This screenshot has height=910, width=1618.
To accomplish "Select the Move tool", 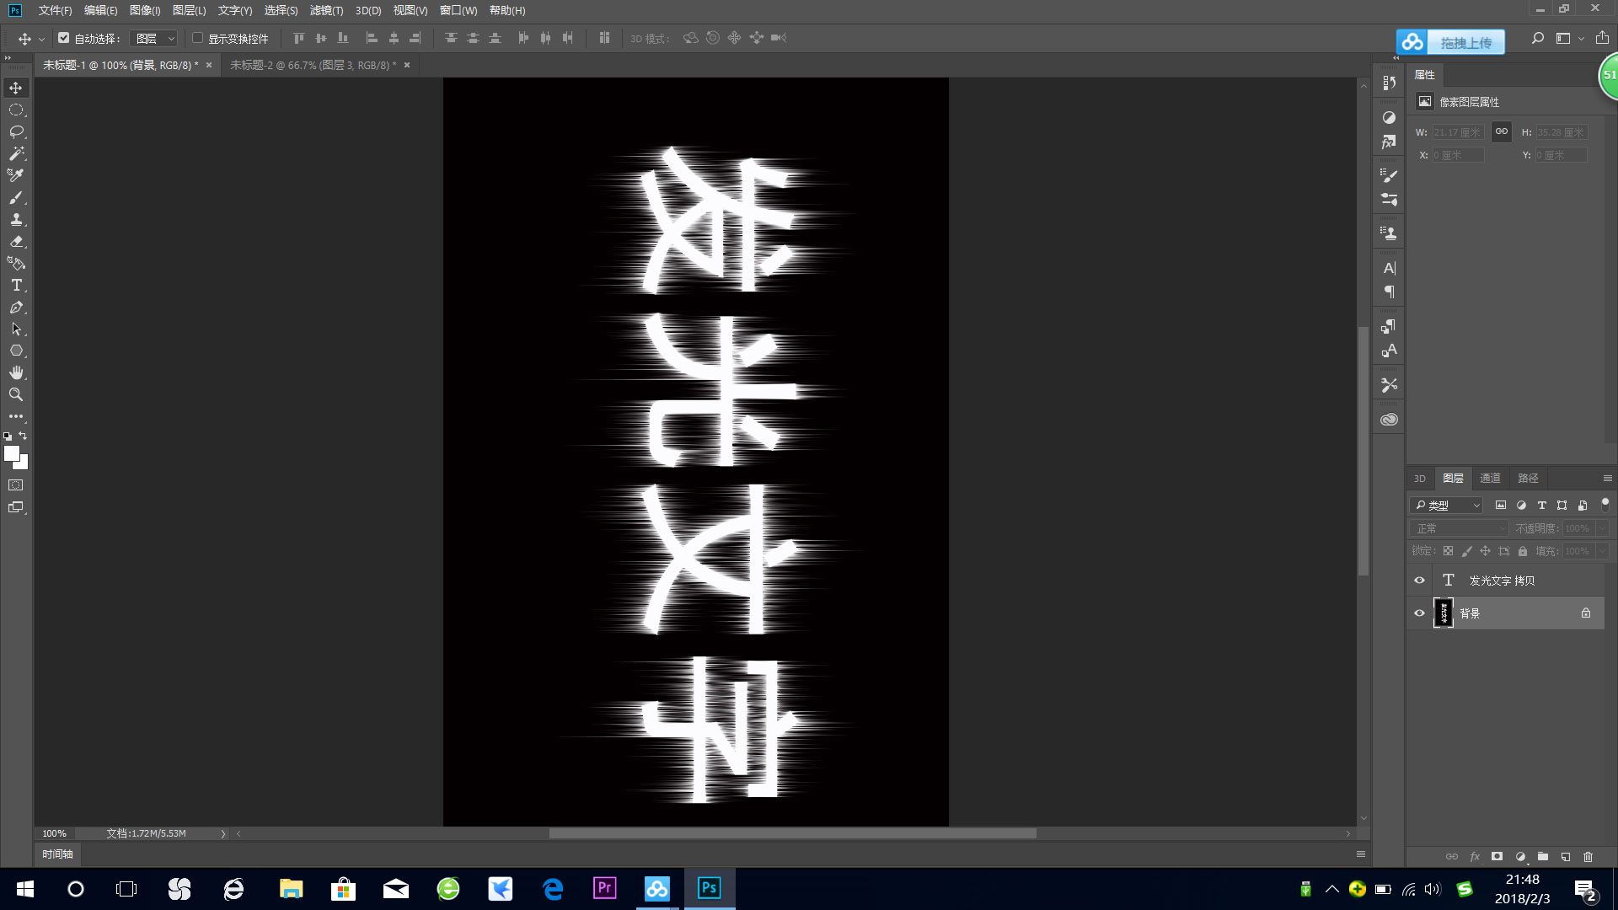I will pyautogui.click(x=15, y=87).
